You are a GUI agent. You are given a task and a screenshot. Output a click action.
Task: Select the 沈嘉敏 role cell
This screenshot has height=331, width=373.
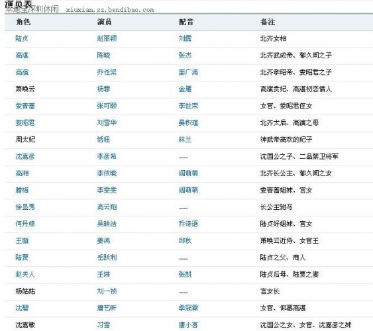click(25, 325)
